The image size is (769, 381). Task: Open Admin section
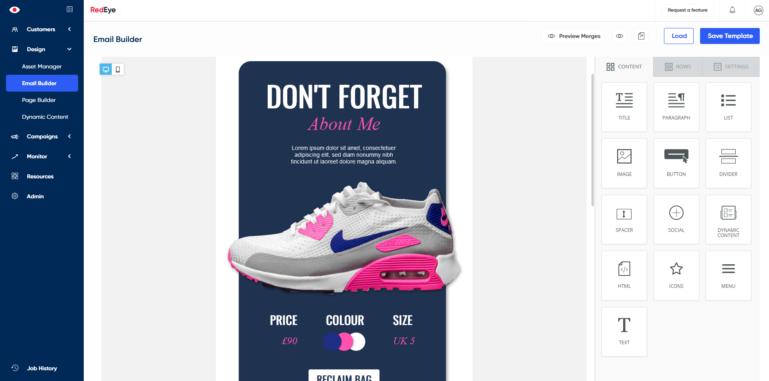[x=35, y=196]
